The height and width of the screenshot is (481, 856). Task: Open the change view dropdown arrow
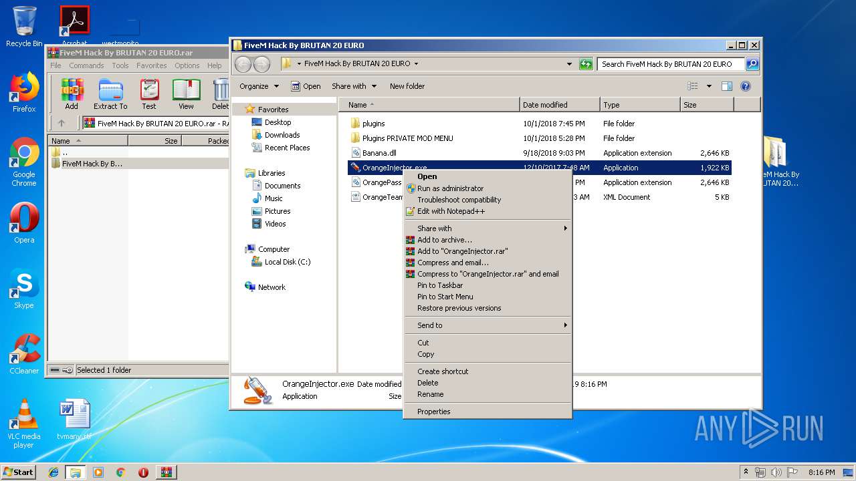tap(709, 86)
